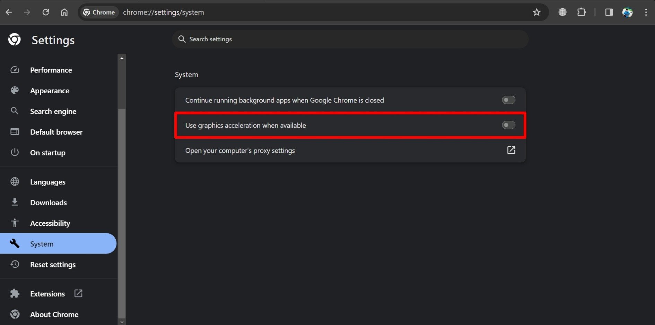Viewport: 655px width, 325px height.
Task: Click the Downloads icon in the sidebar
Action: coord(15,202)
